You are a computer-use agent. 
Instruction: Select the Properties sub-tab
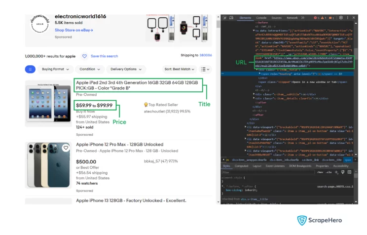tap(322, 166)
